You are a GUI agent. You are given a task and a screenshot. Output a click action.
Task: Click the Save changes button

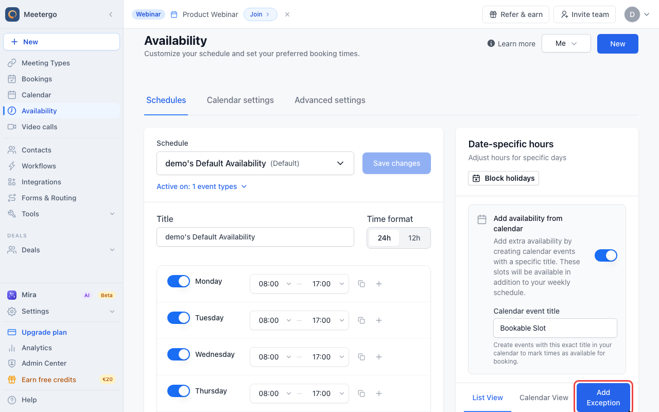point(396,163)
